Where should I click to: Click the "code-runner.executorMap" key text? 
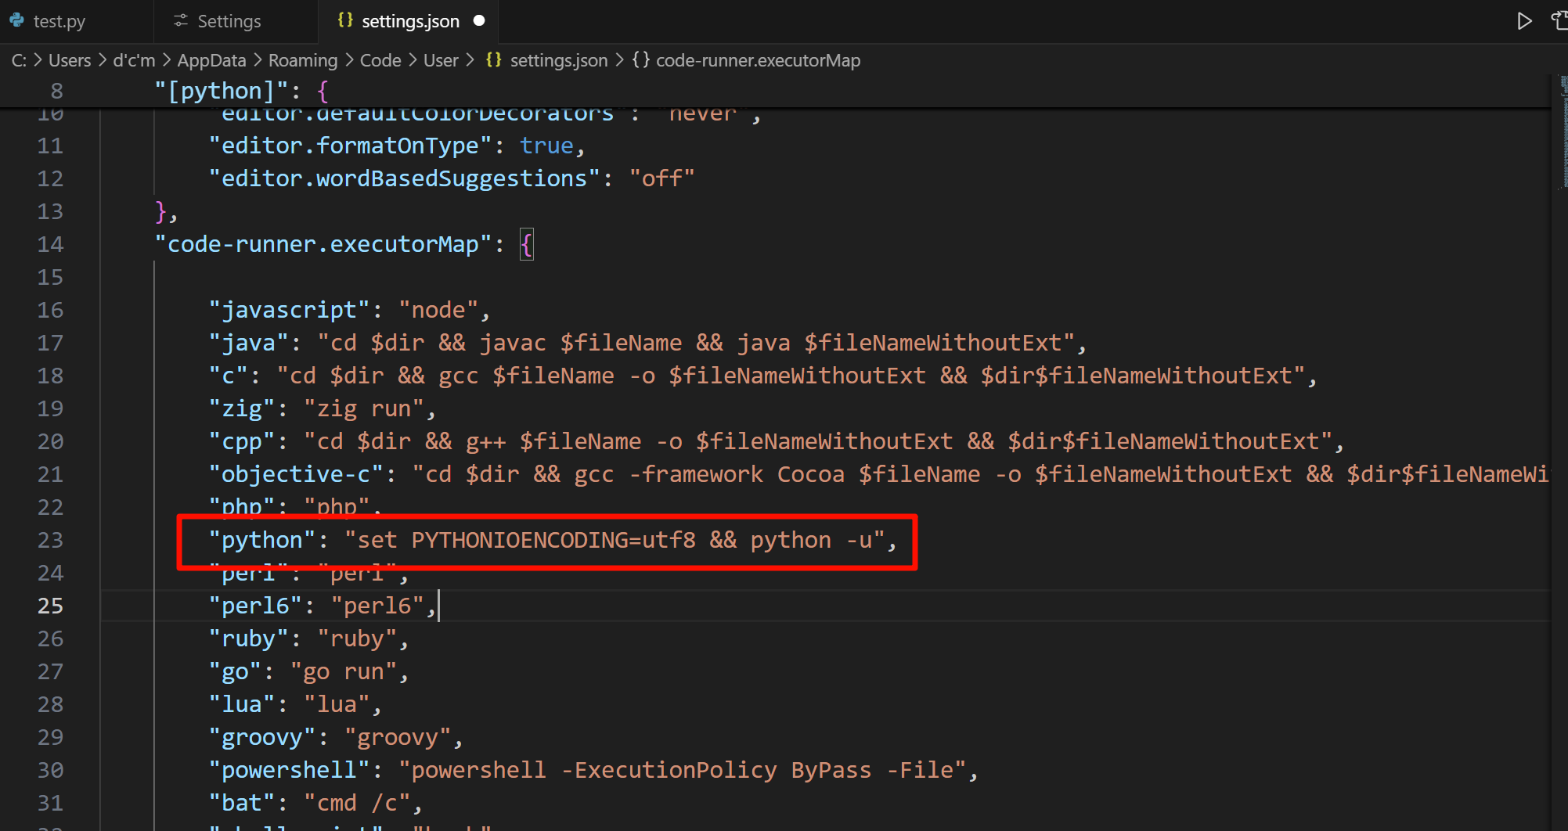(323, 244)
